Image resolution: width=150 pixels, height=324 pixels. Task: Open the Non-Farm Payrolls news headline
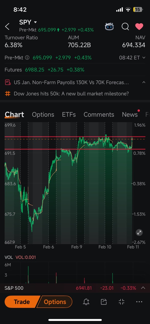(x=71, y=82)
